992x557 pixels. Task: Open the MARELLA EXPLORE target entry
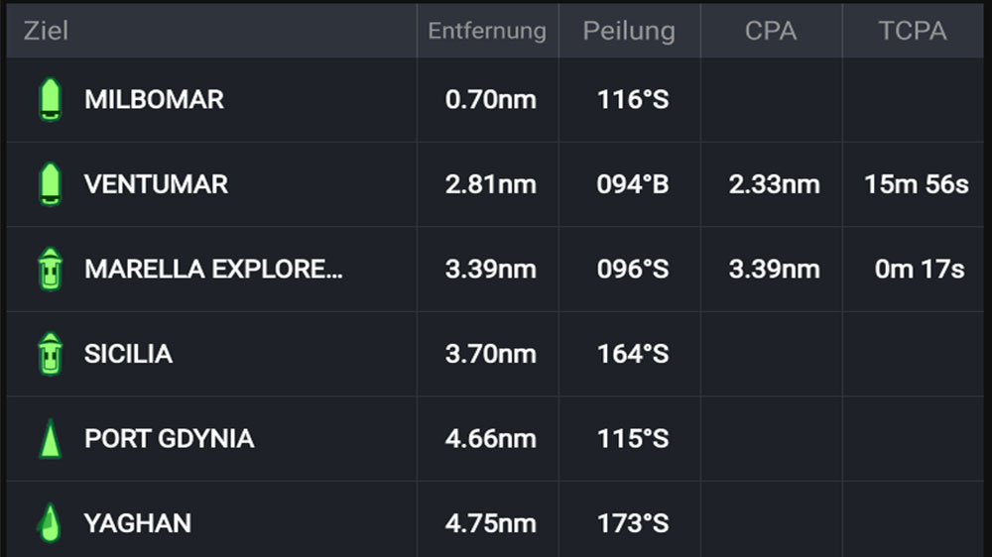[213, 270]
